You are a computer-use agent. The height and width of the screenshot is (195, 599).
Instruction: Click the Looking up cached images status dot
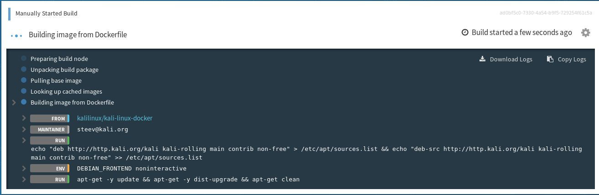click(24, 91)
